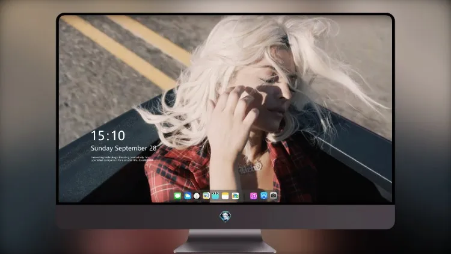Open the green Messages app in dock

pyautogui.click(x=177, y=196)
